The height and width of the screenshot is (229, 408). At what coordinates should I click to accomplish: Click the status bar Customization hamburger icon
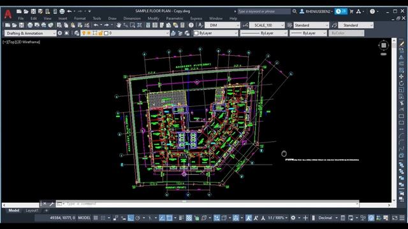point(402,218)
